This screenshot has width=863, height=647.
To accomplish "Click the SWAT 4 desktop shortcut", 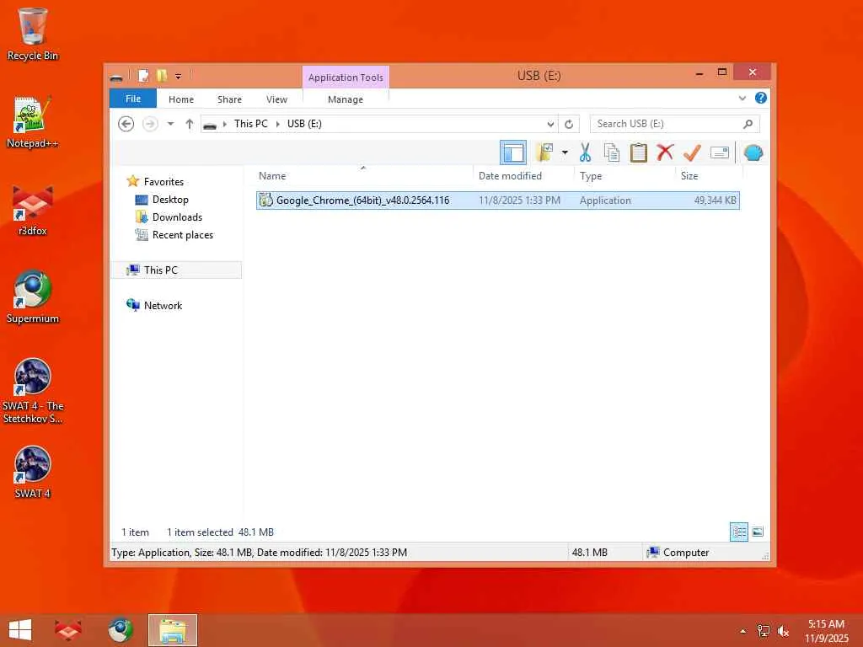I will (x=33, y=472).
